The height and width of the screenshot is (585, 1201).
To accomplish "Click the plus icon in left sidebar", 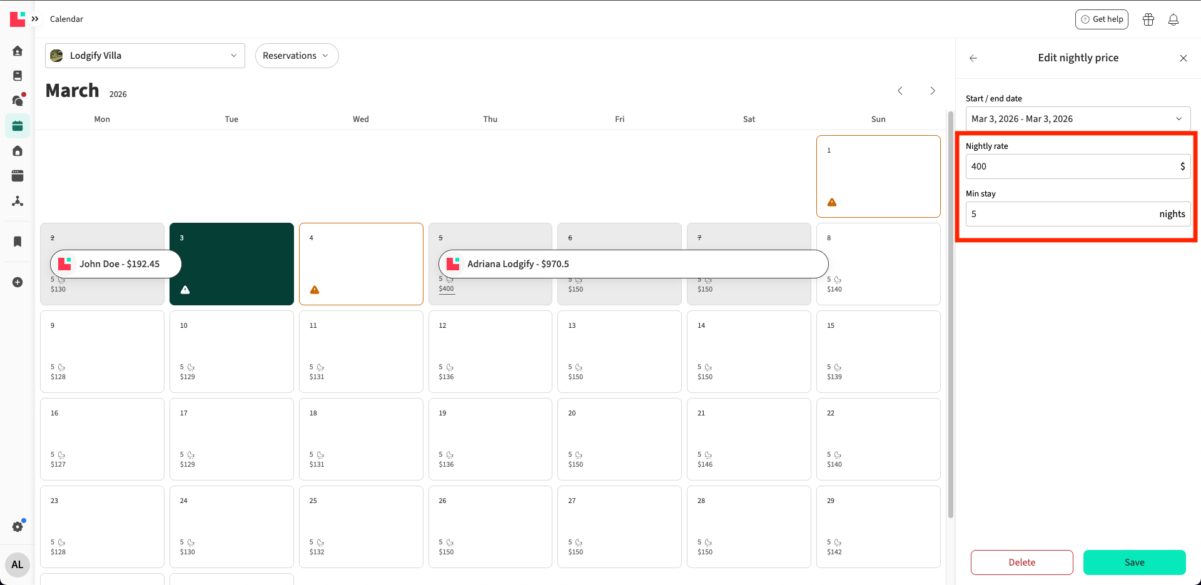I will [x=18, y=282].
